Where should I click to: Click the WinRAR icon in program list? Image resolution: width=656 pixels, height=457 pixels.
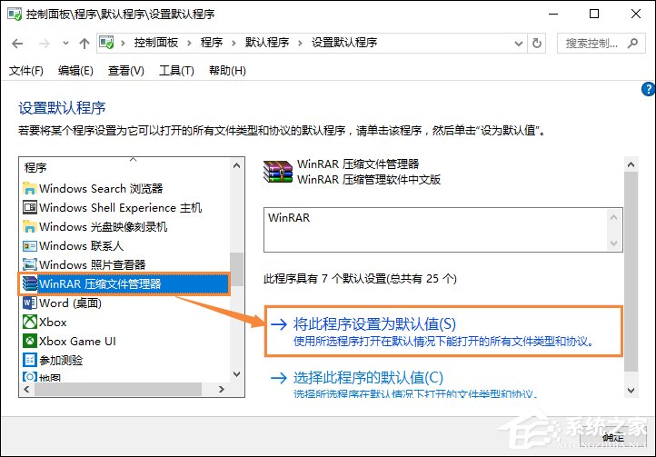[29, 283]
